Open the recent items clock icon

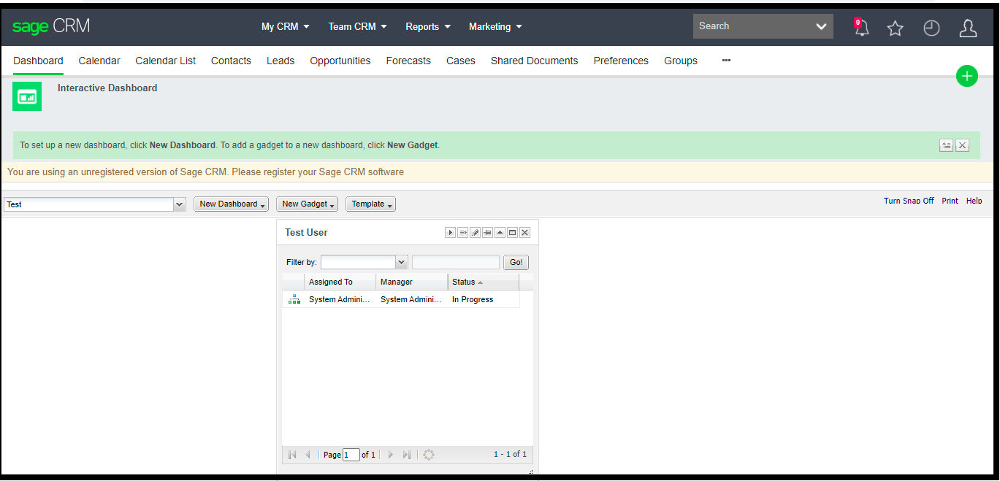pyautogui.click(x=931, y=28)
